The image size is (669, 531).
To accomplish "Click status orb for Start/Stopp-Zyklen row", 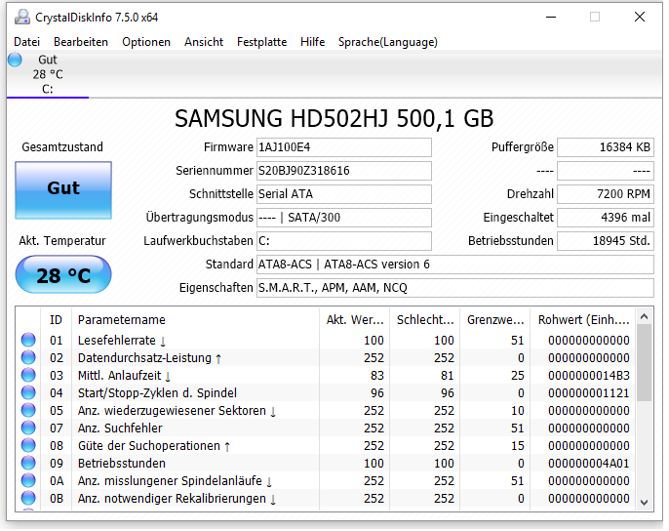I will 28,393.
